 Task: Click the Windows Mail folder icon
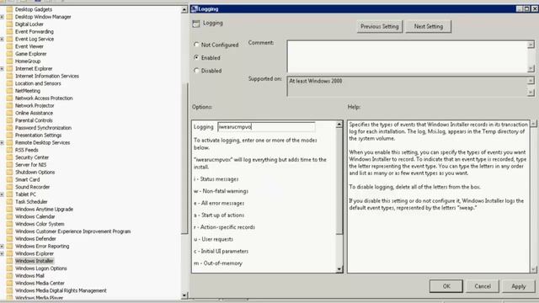[x=9, y=275]
